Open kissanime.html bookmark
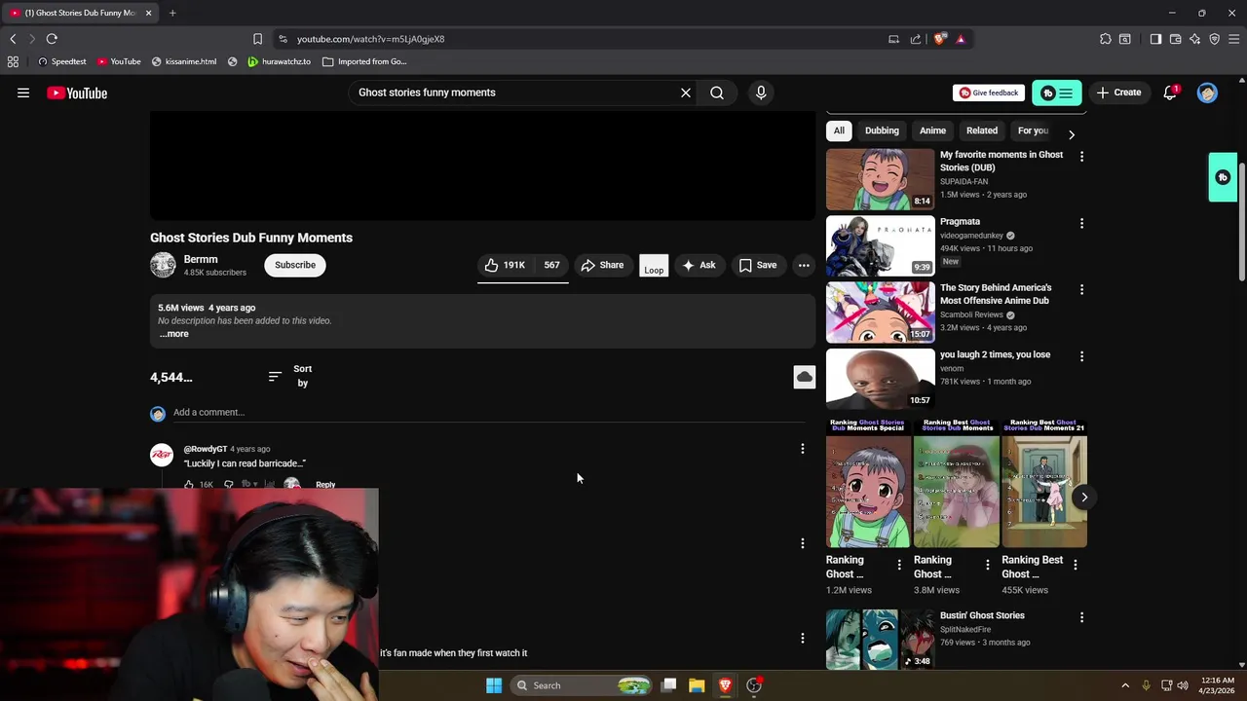The width and height of the screenshot is (1247, 701). tap(184, 61)
